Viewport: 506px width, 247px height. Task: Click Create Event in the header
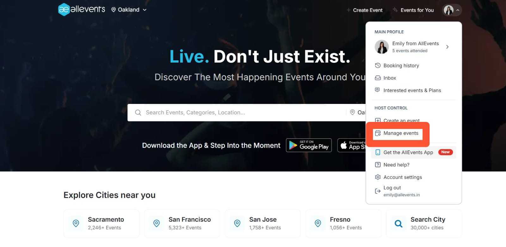tap(365, 10)
